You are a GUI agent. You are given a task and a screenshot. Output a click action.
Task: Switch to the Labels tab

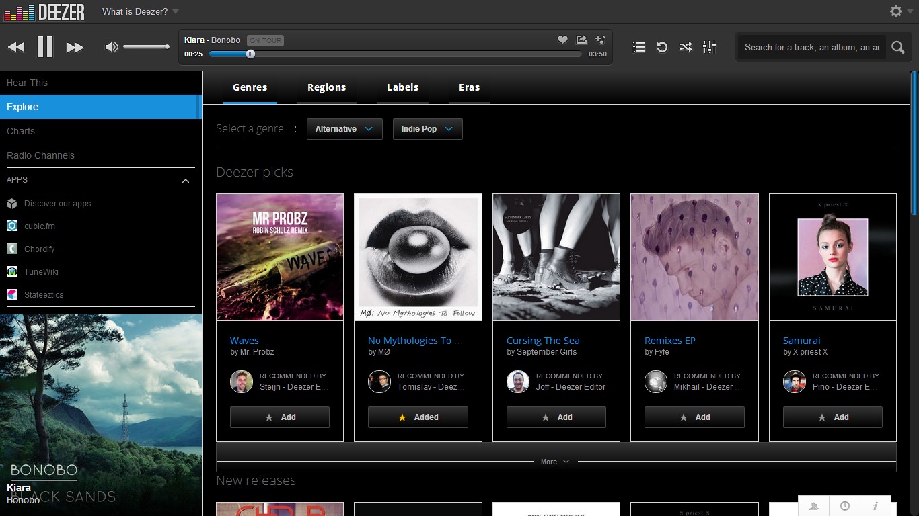click(402, 87)
